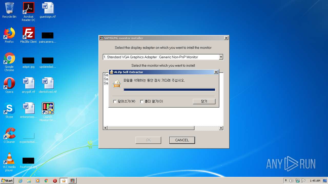Open the Firefox desktop shortcut
The height and width of the screenshot is (184, 328).
pos(9,35)
